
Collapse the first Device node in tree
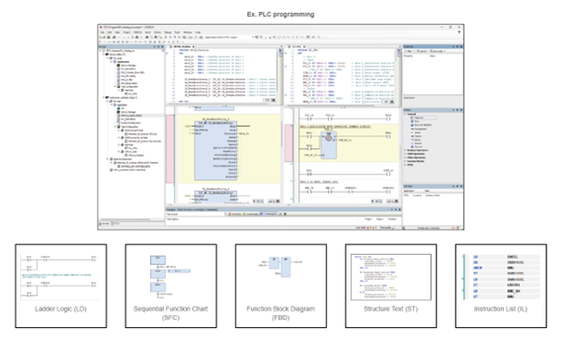pyautogui.click(x=103, y=55)
